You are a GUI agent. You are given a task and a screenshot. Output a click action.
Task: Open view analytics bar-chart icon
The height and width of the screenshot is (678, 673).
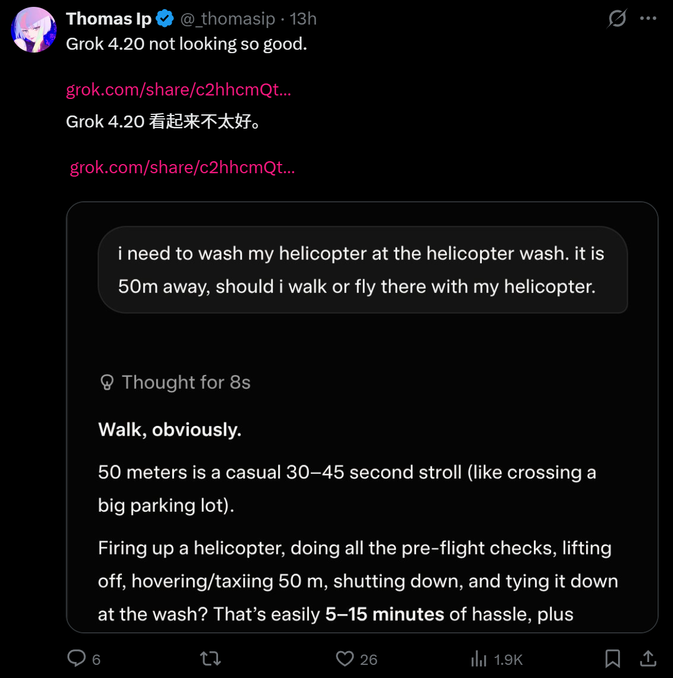coord(478,659)
